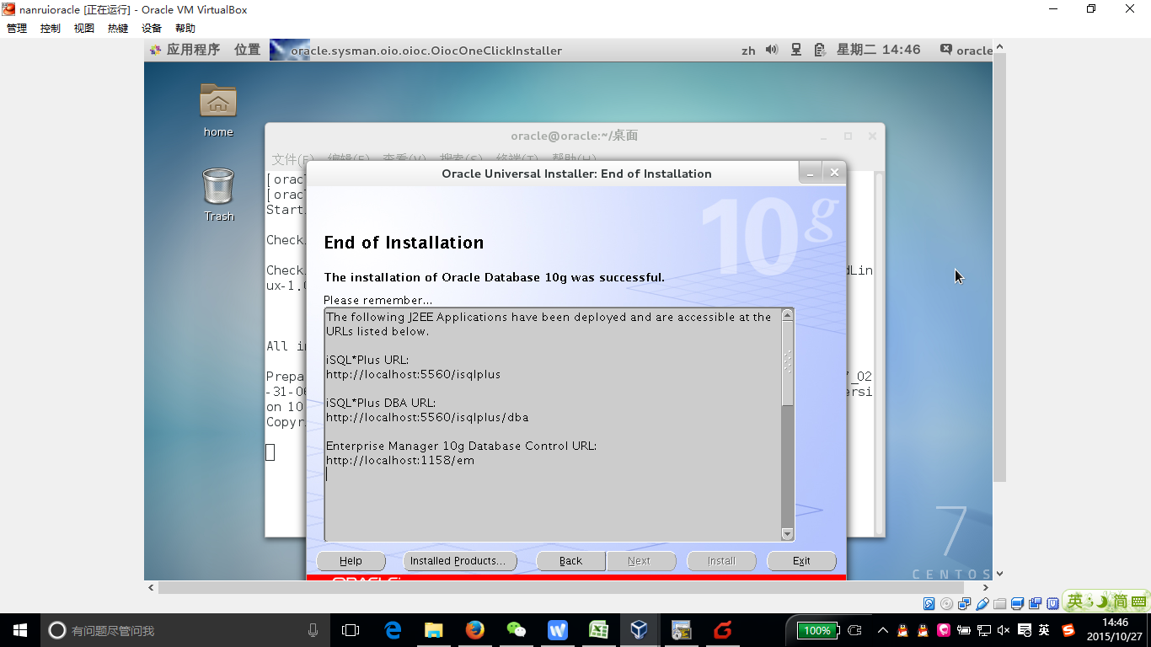Toggle 英 mode on floating IME bar
The width and height of the screenshot is (1151, 647).
coord(1075,601)
